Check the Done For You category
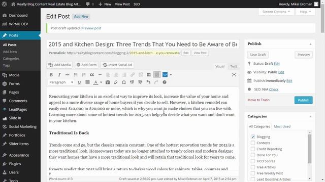 pyautogui.click(x=253, y=155)
